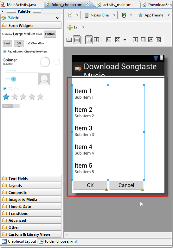Open the Graphical Layout bottom tab
Image resolution: width=173 pixels, height=248 pixels.
19,241
